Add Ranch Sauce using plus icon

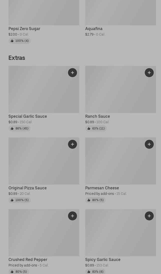149,73
